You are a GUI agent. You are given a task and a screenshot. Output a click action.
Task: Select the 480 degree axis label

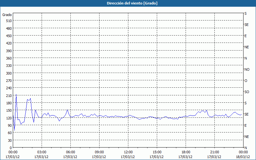[9, 28]
